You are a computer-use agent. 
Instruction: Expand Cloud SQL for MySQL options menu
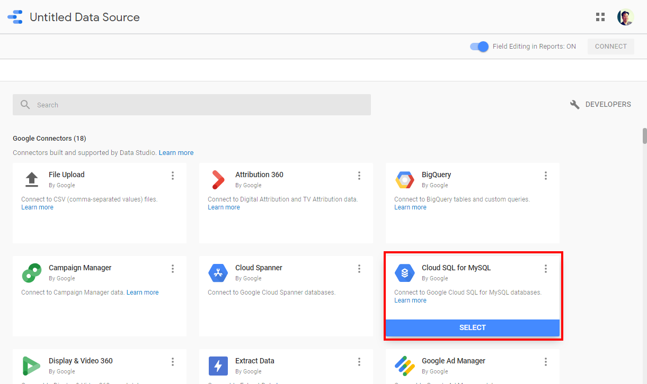pos(546,269)
